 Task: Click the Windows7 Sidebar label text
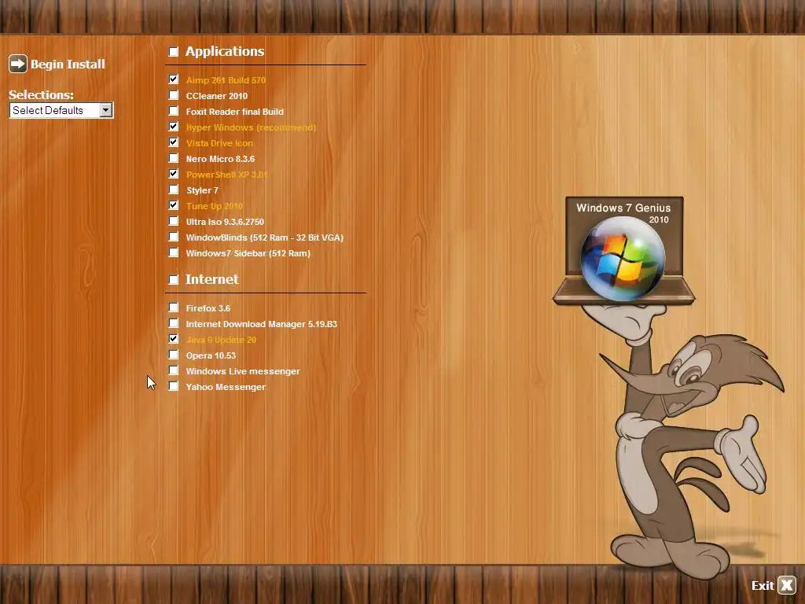click(248, 253)
